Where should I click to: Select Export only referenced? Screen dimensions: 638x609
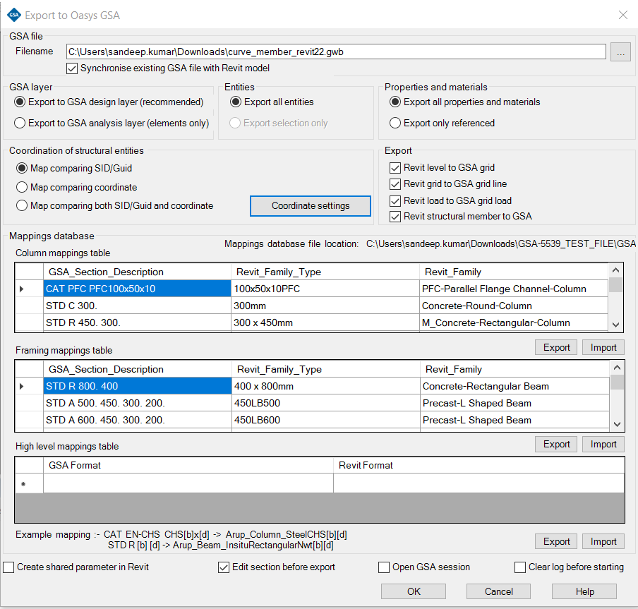[x=395, y=121]
